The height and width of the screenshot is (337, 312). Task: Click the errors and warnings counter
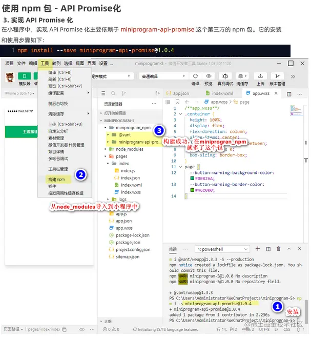pos(111,329)
